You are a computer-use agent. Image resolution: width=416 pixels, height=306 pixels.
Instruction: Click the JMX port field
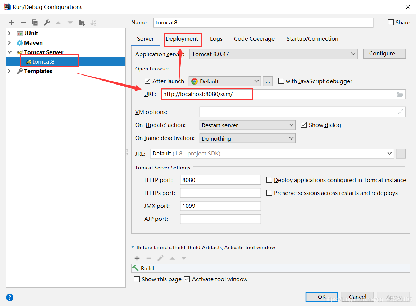(220, 206)
